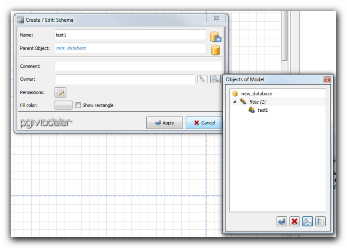Screen dimensions: 347x248
Task: Open the Fill color picker swatch
Action: (63, 105)
